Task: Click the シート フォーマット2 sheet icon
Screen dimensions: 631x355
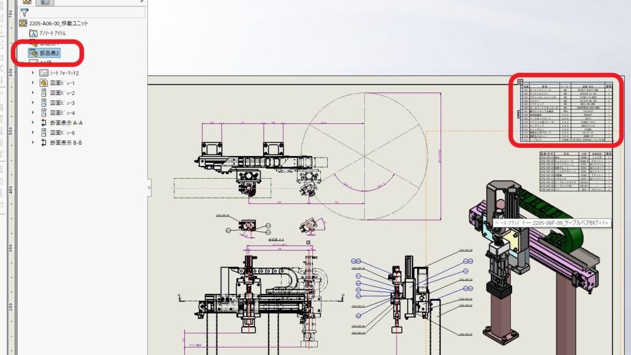Action: pyautogui.click(x=44, y=73)
